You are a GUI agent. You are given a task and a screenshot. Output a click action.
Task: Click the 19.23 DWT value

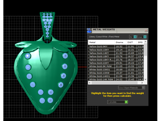[131, 63]
